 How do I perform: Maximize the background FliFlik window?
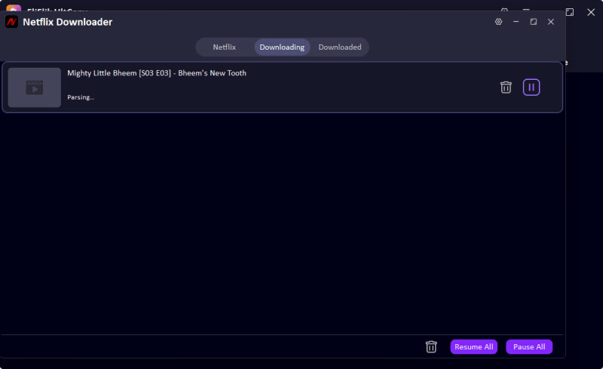[570, 11]
